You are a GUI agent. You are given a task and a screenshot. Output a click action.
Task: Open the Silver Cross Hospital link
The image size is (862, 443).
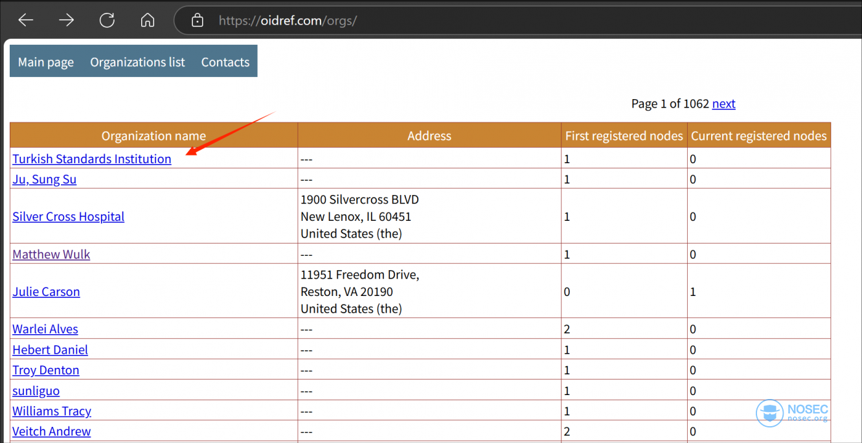(69, 216)
